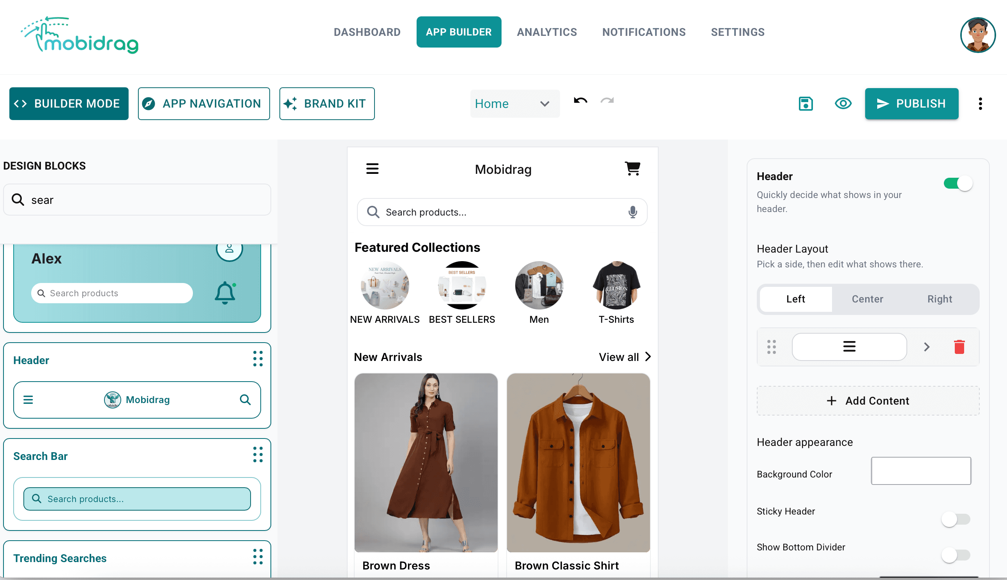
Task: Click the Design Blocks search field
Action: [137, 200]
